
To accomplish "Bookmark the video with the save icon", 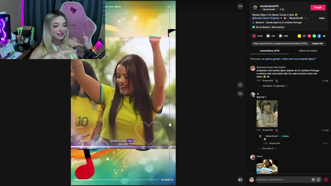I will coord(280,36).
